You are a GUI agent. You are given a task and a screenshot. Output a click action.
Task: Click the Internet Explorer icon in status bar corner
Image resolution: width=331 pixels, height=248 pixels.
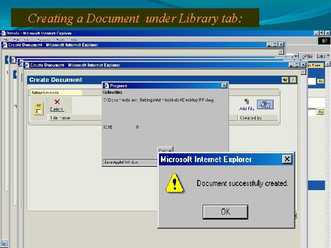4,243
